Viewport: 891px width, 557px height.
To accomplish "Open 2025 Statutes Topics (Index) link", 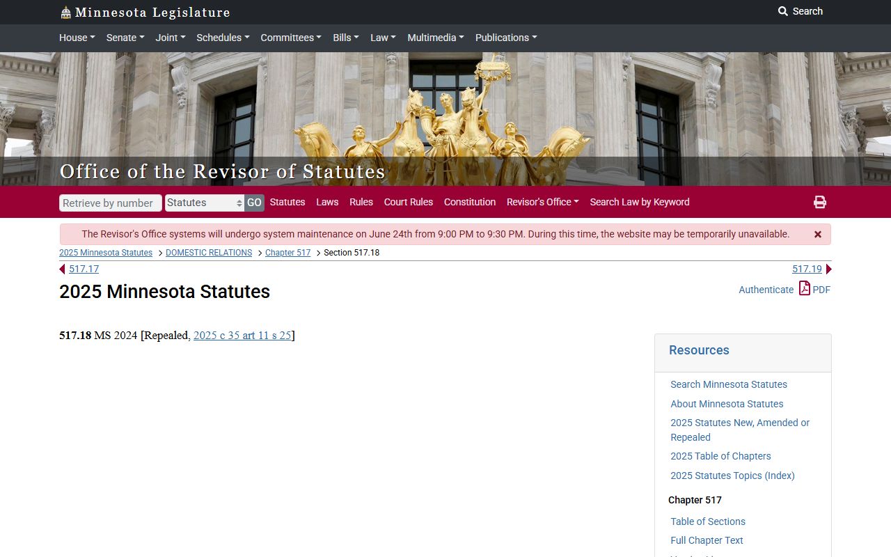I will pos(732,476).
